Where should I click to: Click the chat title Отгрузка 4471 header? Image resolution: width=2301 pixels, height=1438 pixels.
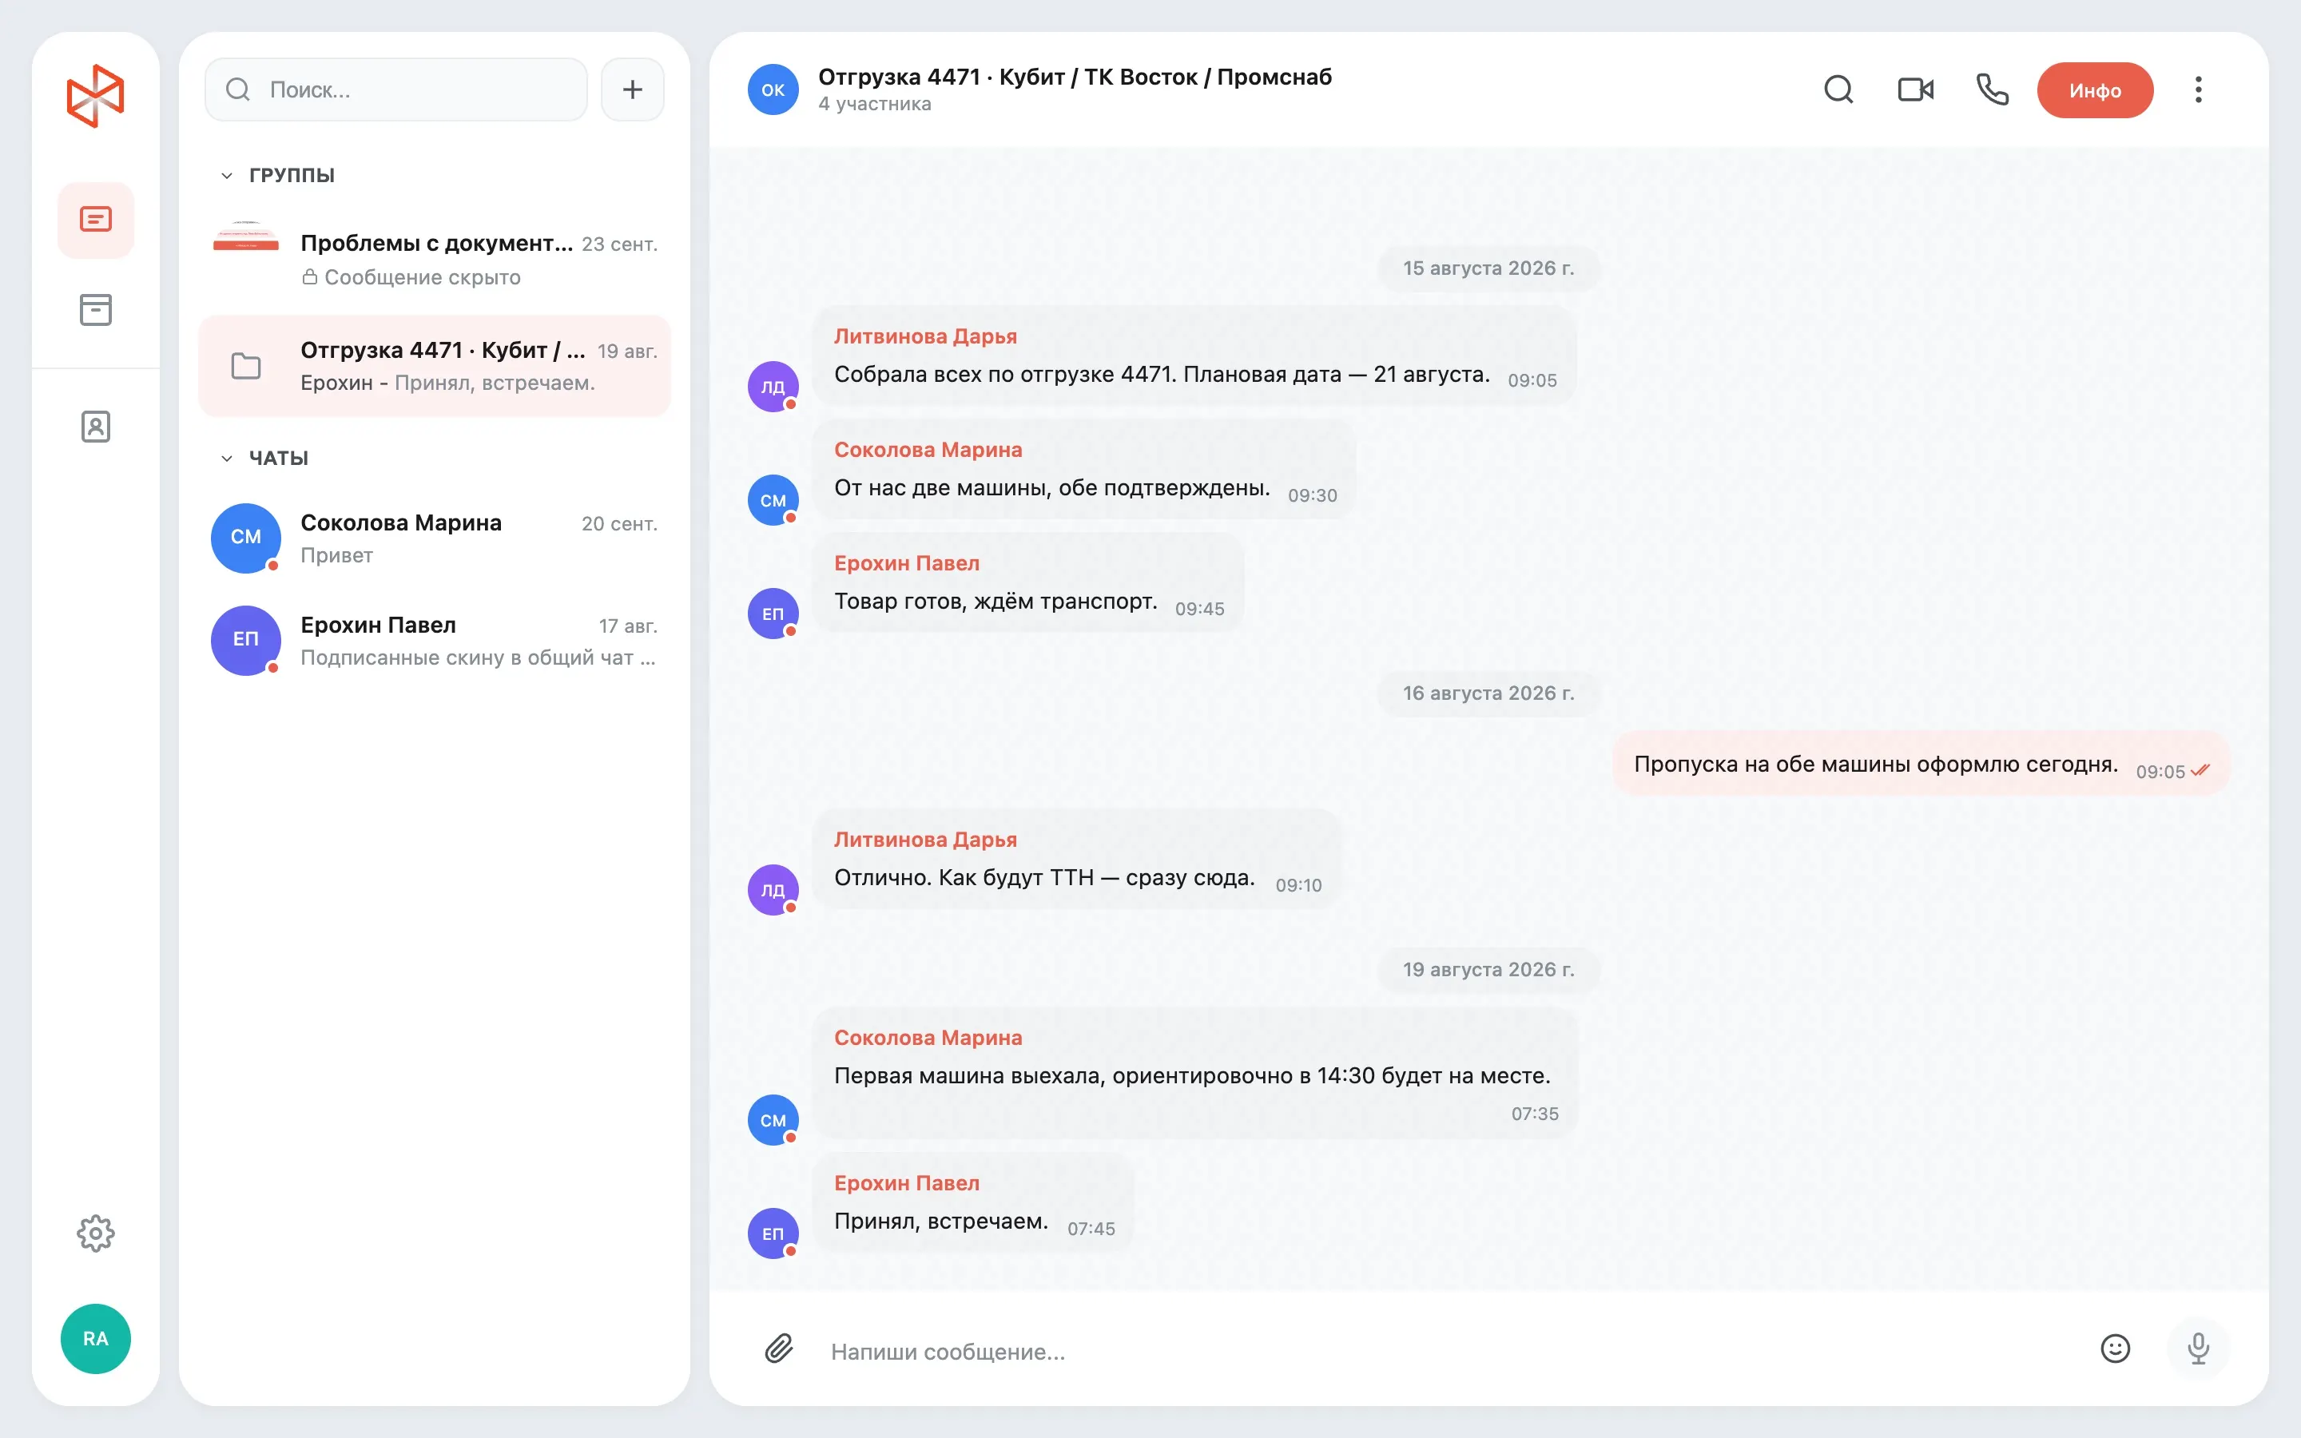pos(1075,76)
